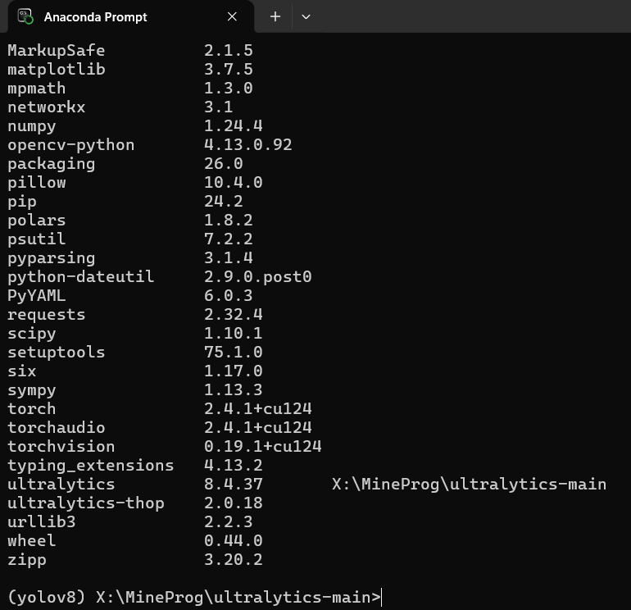Click the path listed beside ultralytics 8.4.37
This screenshot has width=631, height=610.
click(x=469, y=485)
